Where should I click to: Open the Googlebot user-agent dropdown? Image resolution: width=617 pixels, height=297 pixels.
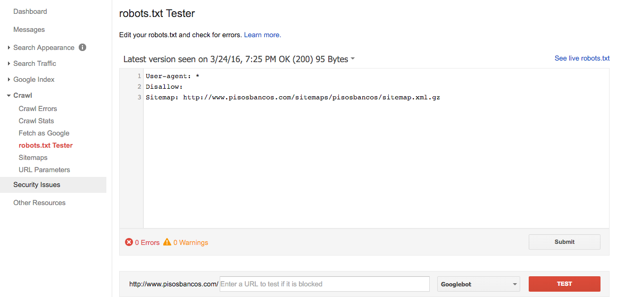click(x=478, y=284)
